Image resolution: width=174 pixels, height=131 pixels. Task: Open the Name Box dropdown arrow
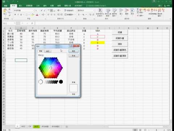15,23
